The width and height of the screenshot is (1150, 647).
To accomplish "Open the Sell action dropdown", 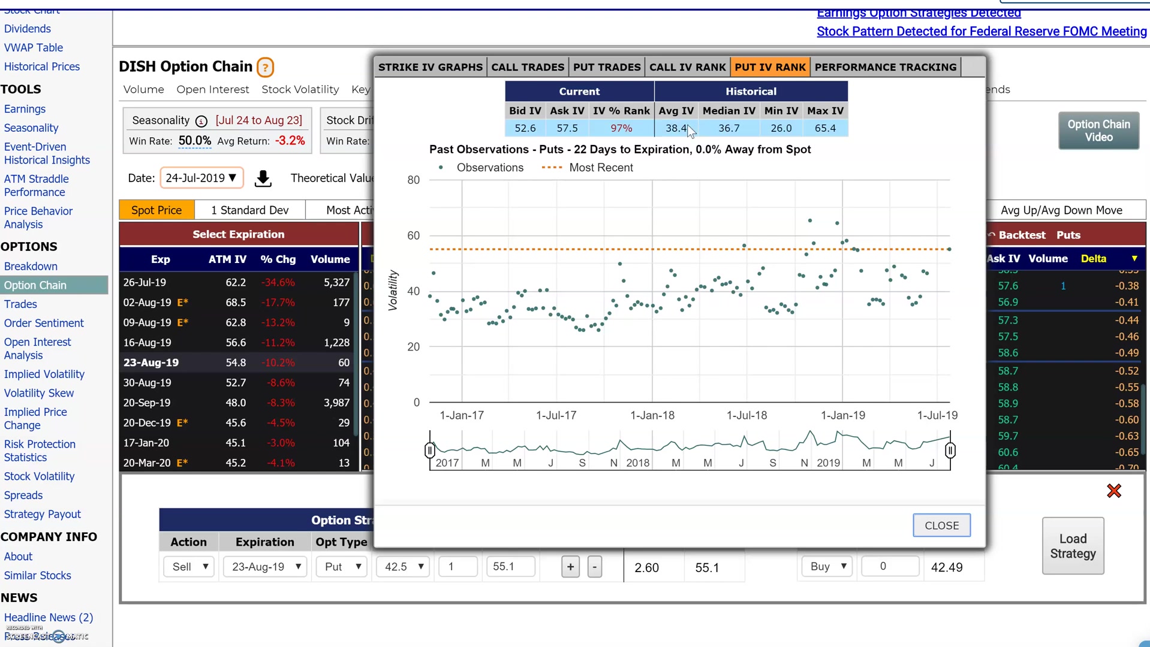I will 189,567.
